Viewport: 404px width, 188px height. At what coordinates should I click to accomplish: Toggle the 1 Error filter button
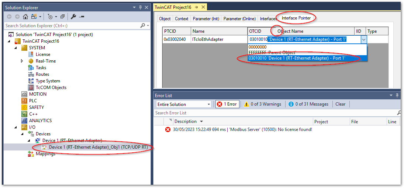coord(228,104)
